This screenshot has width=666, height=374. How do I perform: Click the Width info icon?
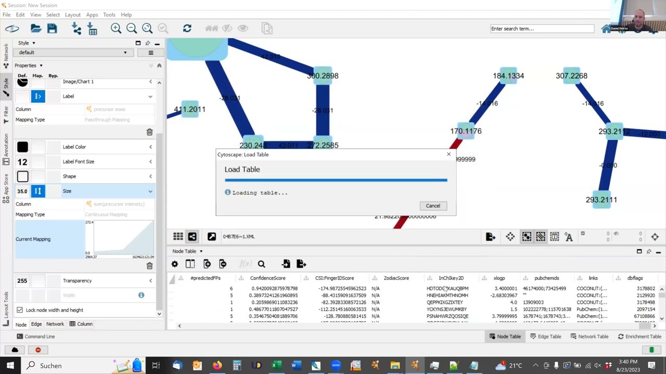point(141,295)
